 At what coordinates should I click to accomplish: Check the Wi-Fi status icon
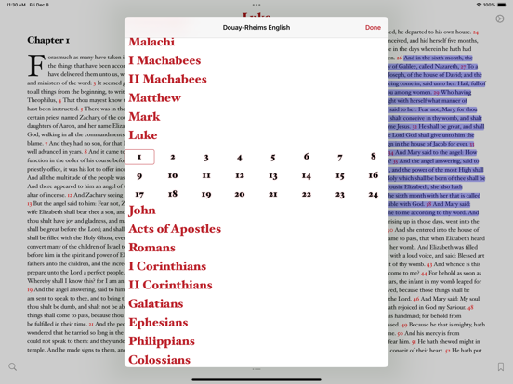479,5
